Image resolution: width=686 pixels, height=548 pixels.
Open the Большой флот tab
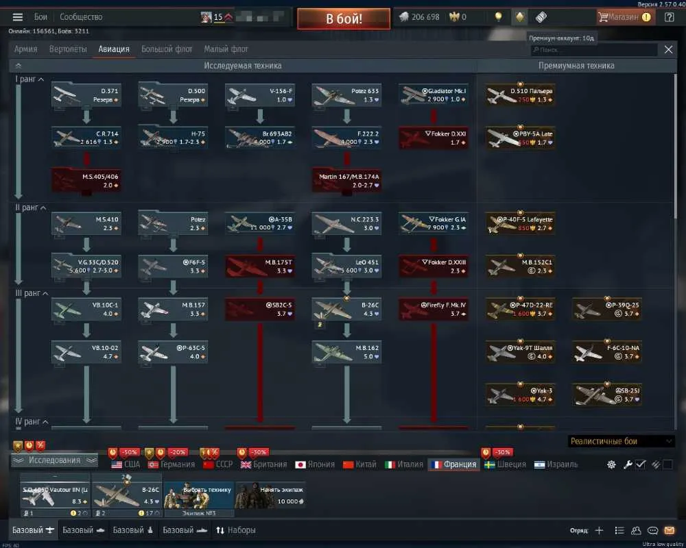click(x=167, y=49)
